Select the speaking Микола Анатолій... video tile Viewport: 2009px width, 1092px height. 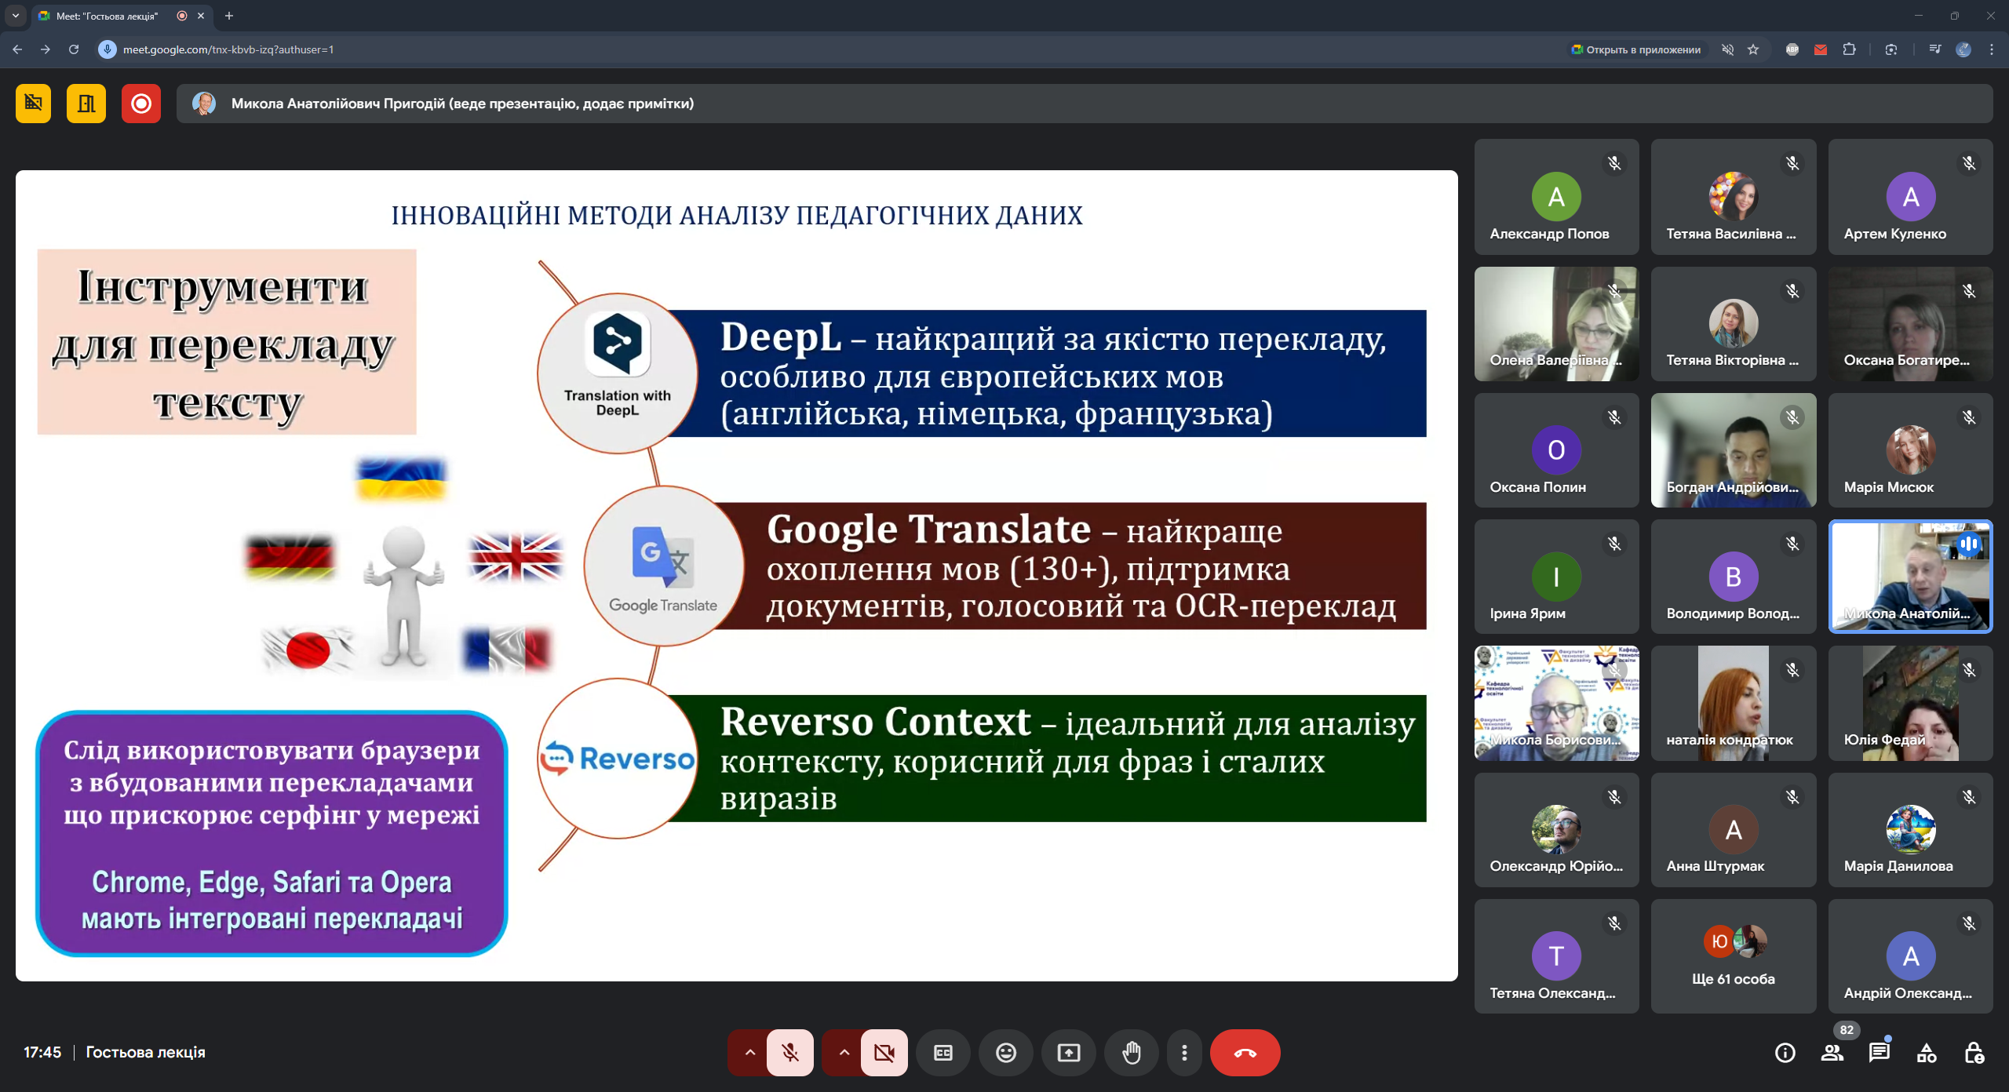click(1910, 577)
